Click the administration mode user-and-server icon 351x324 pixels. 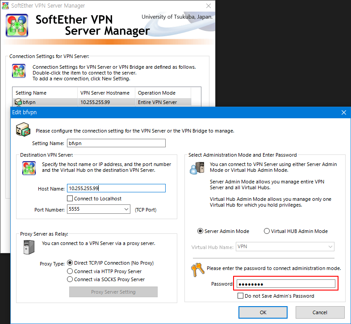point(197,168)
